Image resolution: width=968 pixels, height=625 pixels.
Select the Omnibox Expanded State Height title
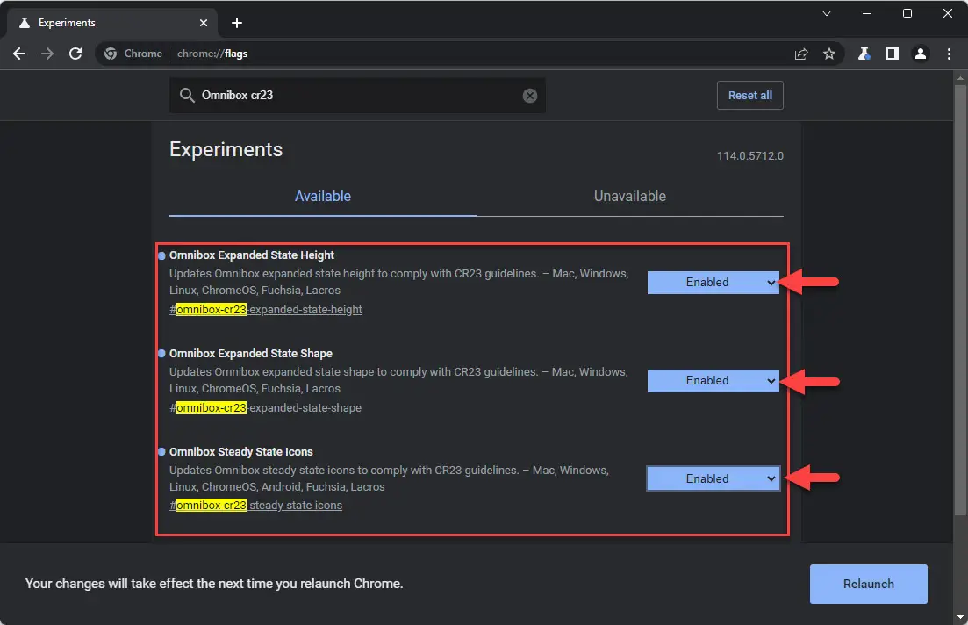coord(252,255)
